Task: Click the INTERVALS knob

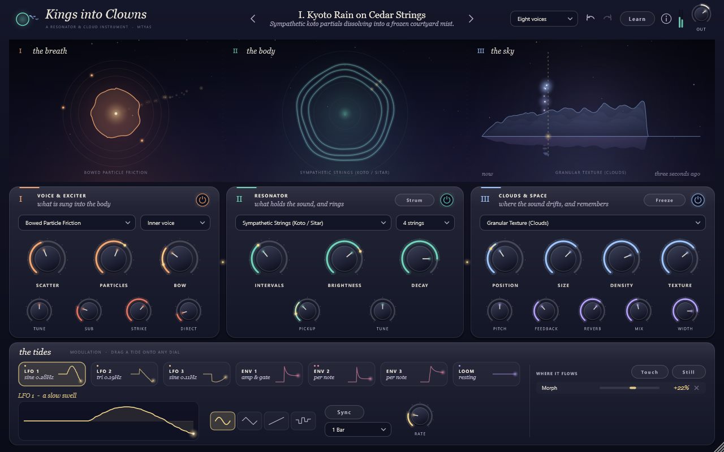Action: point(269,259)
